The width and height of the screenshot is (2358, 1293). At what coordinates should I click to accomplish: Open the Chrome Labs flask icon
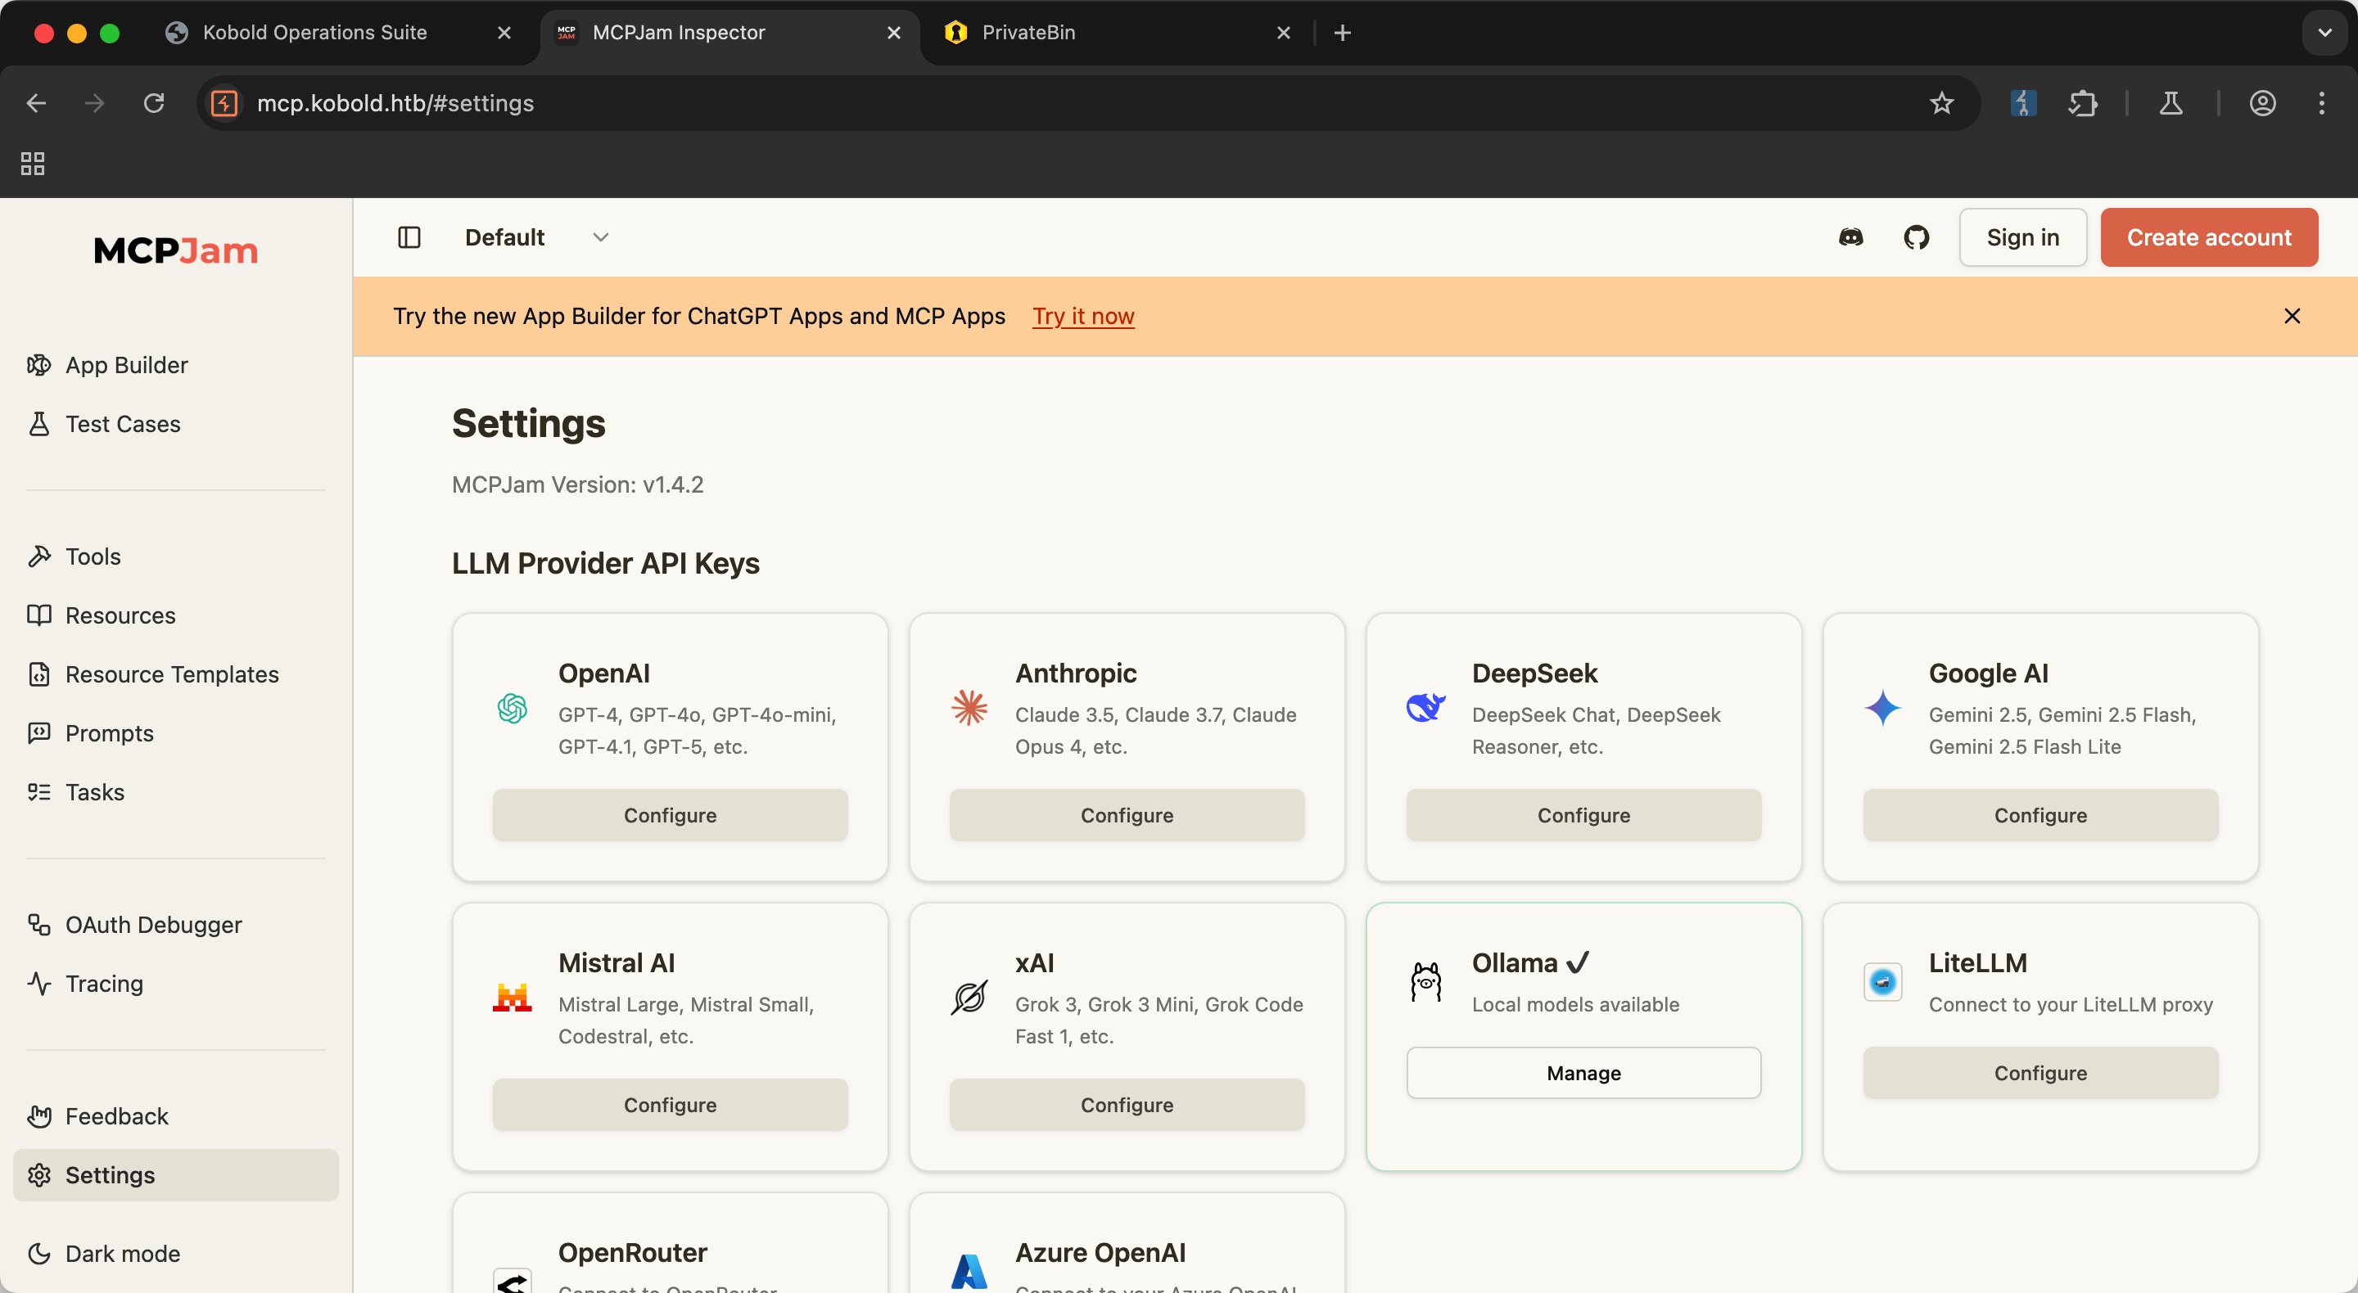click(2171, 103)
